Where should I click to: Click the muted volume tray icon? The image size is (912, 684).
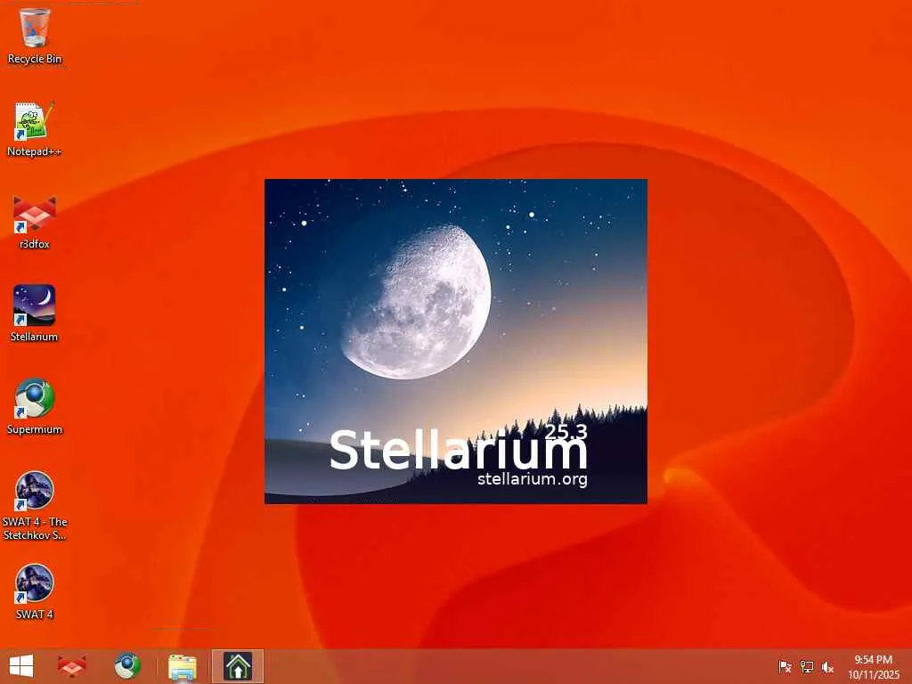click(827, 667)
